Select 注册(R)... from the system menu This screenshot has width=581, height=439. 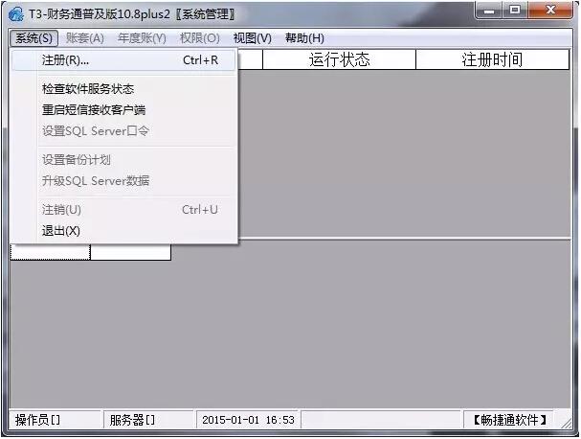pyautogui.click(x=123, y=60)
